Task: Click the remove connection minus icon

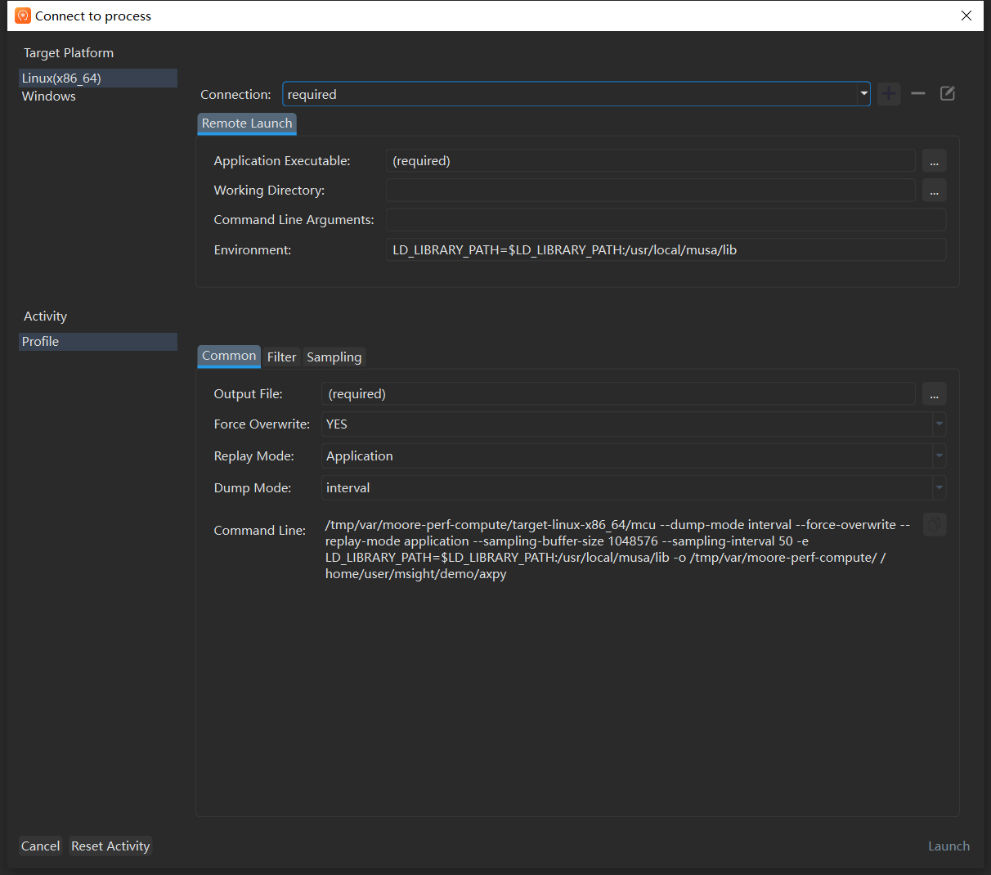Action: (x=918, y=94)
